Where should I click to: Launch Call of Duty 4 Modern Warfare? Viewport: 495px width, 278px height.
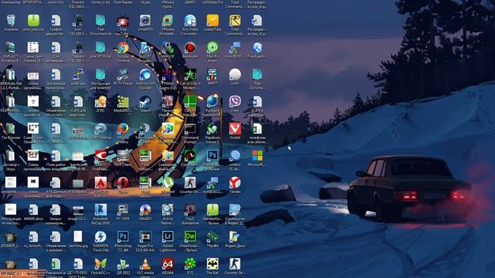(x=190, y=75)
